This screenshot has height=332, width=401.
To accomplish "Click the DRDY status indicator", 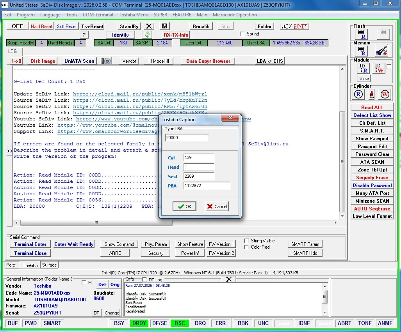I will 139,323.
